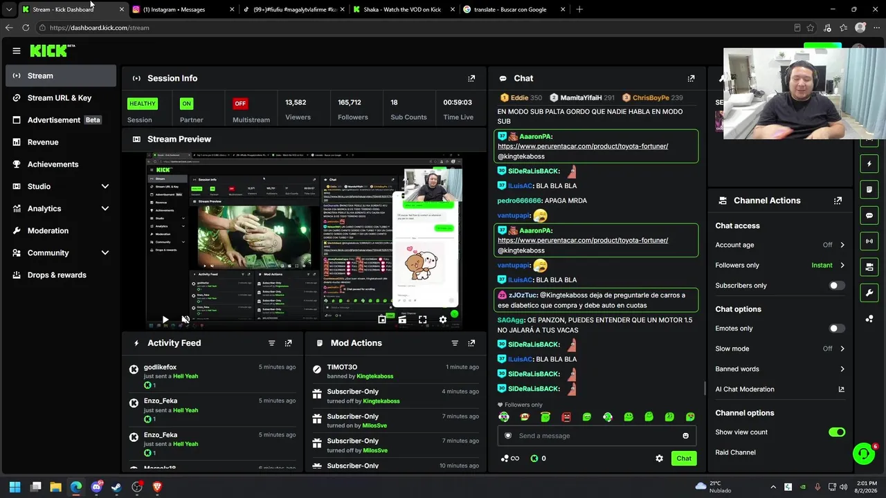Reload the Kick dashboard page
The height and width of the screenshot is (498, 886).
click(x=26, y=28)
